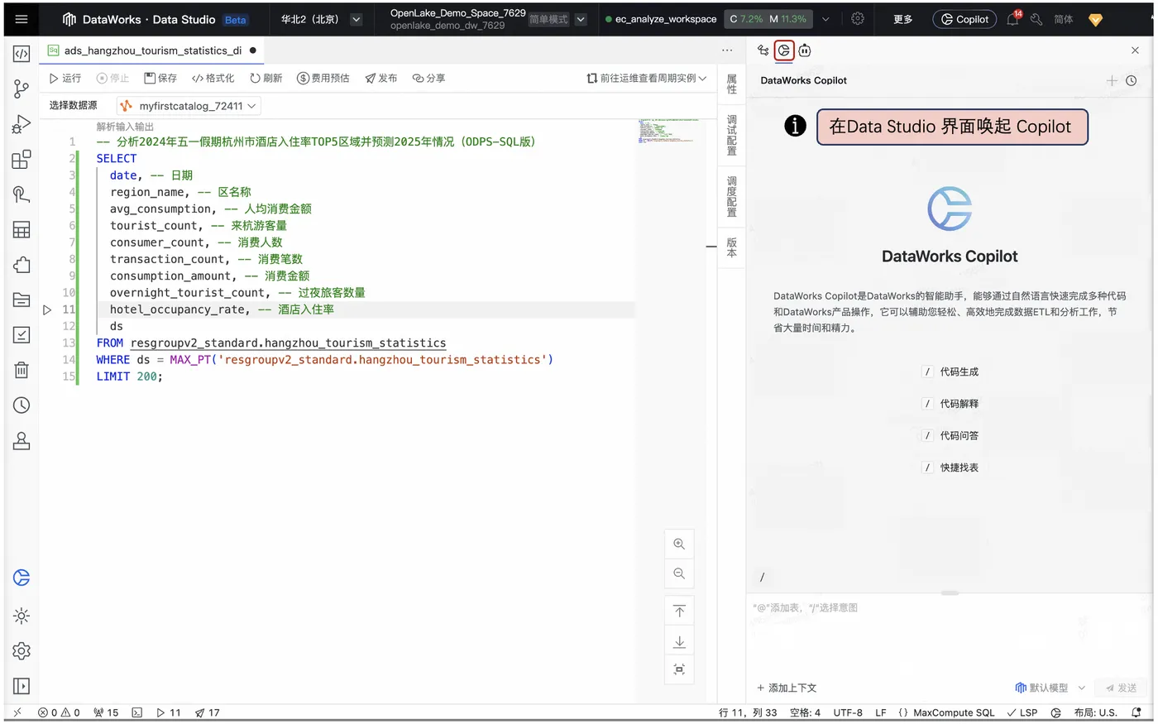Open the run and debug sidebar icon
1158x724 pixels.
pos(22,124)
